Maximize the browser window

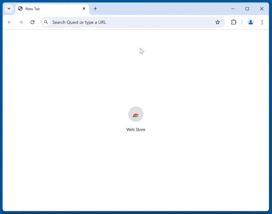[247, 9]
